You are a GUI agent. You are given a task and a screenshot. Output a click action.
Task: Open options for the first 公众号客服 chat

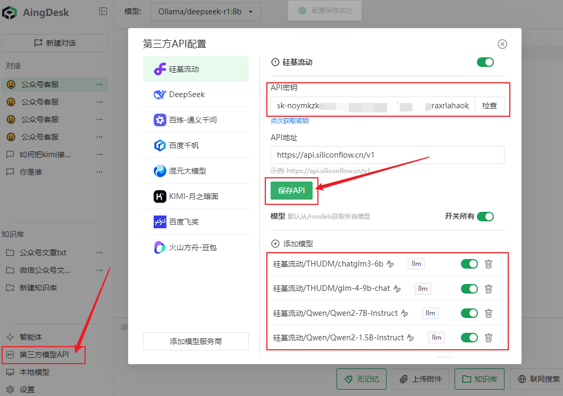click(99, 84)
